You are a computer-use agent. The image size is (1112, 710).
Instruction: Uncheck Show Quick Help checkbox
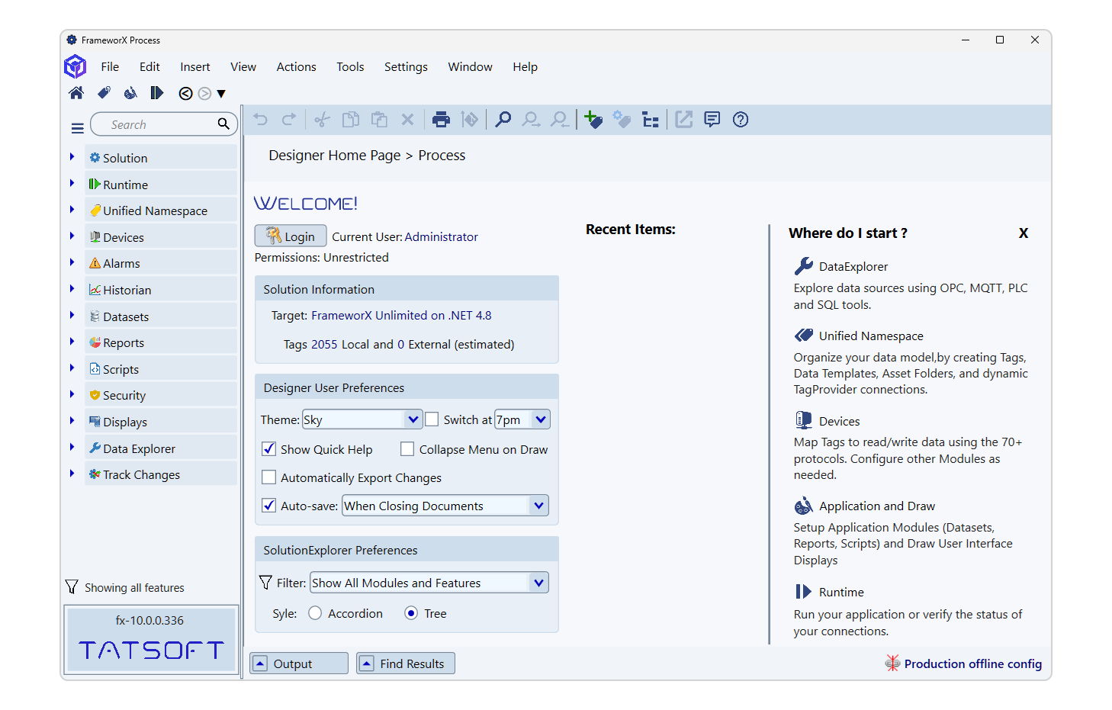tap(268, 449)
